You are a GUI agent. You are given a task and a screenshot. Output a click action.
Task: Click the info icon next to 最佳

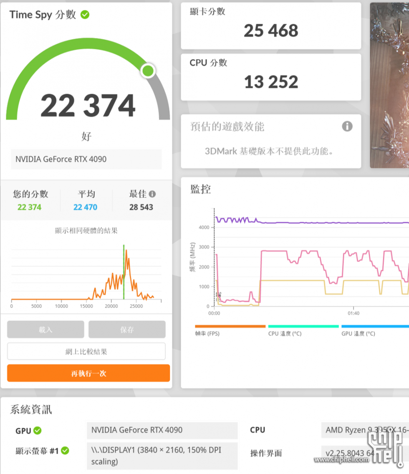pyautogui.click(x=152, y=194)
